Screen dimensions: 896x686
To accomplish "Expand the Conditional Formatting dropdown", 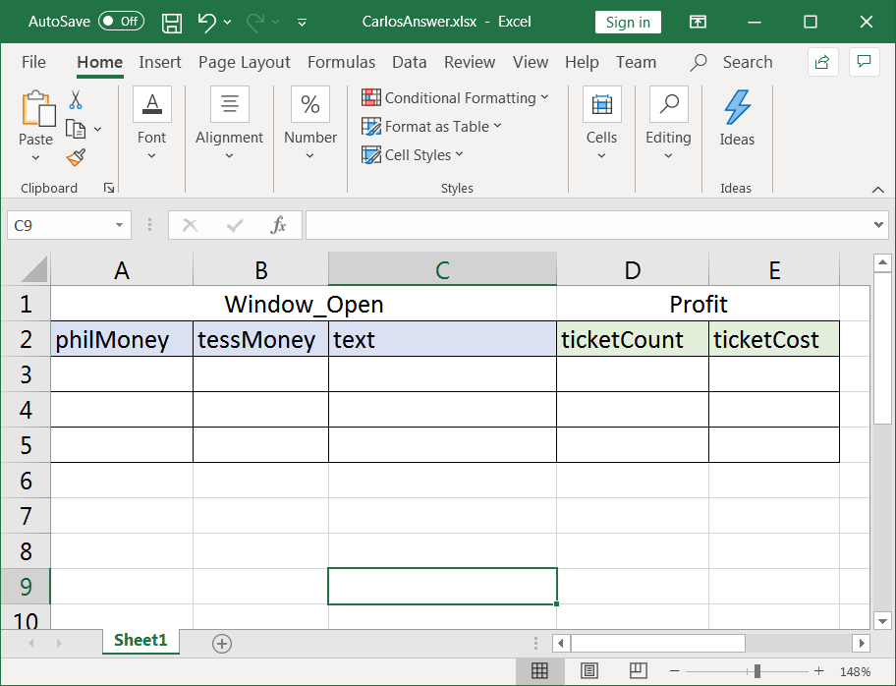I will [x=456, y=97].
